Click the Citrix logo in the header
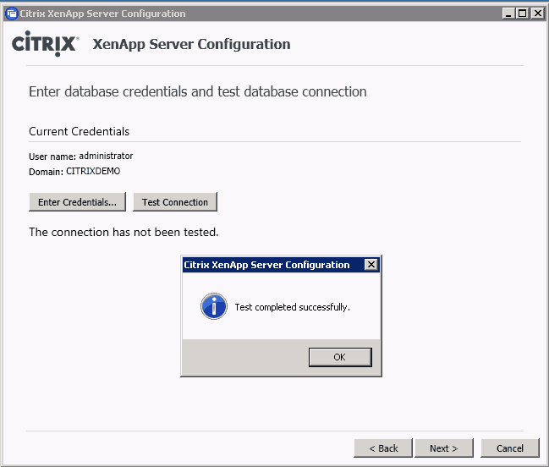Screen dimensions: 549x467 45,43
